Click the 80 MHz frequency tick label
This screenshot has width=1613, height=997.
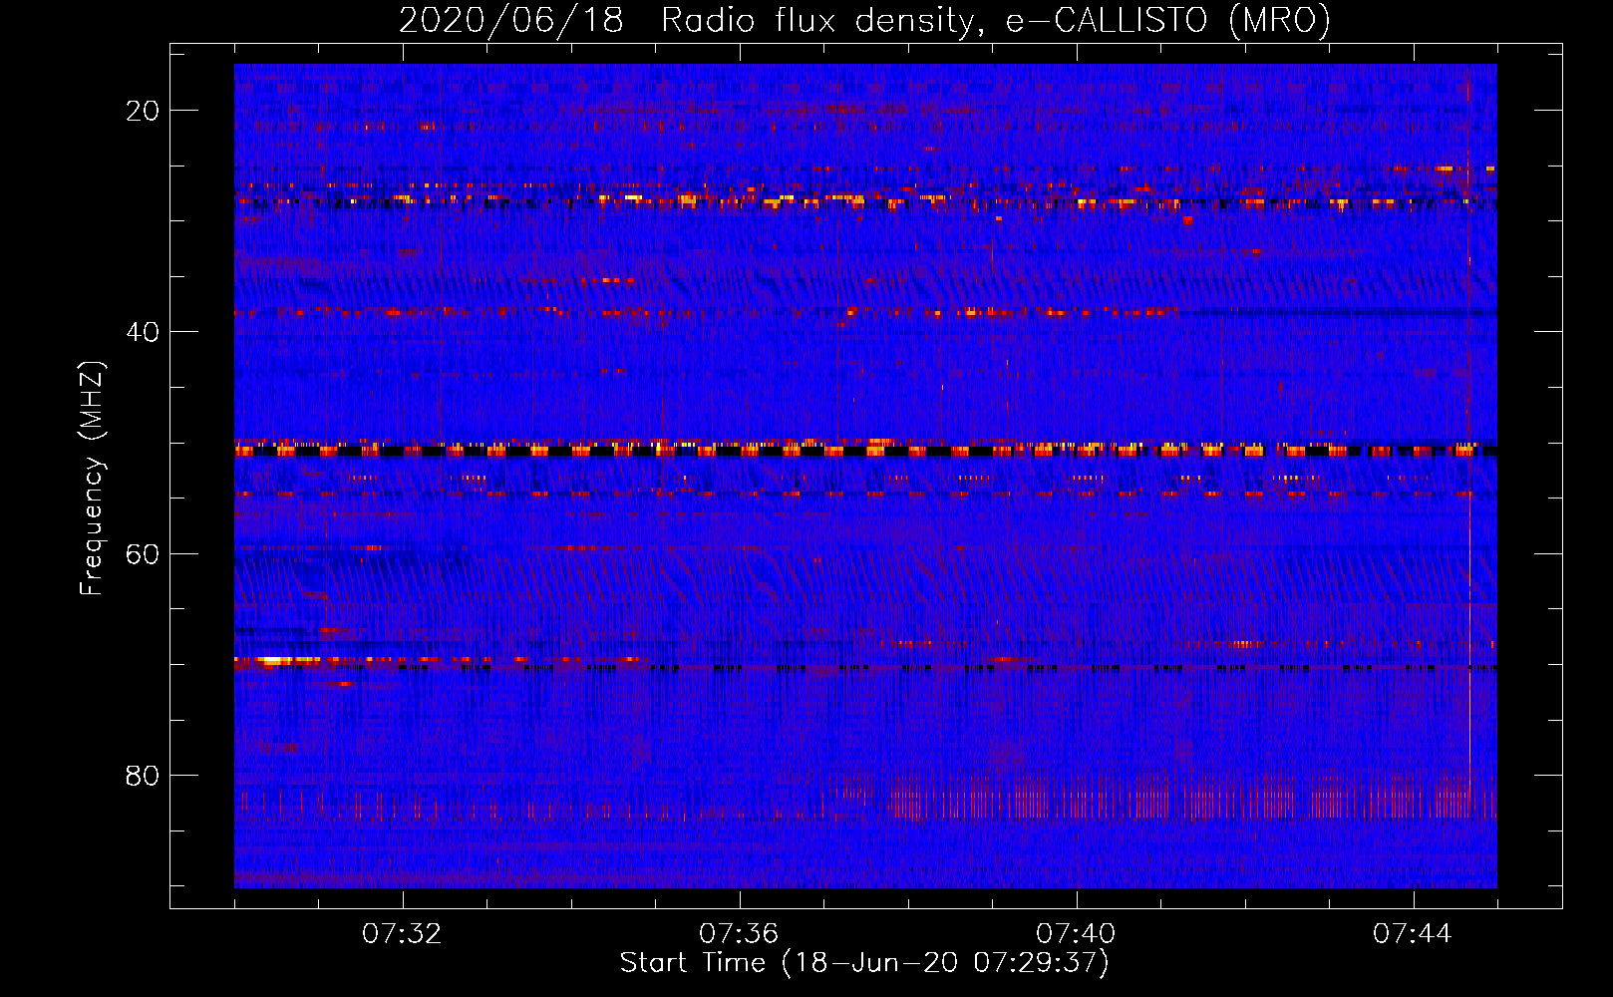143,775
